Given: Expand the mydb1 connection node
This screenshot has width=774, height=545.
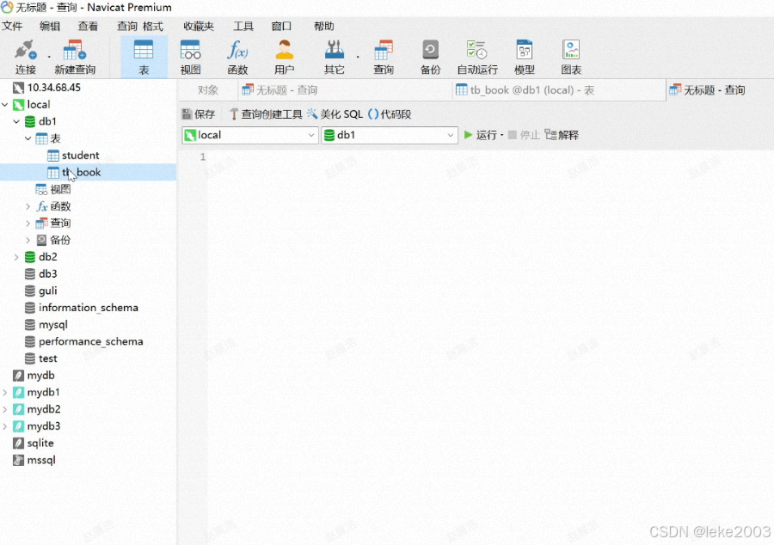Looking at the screenshot, I should [5, 393].
